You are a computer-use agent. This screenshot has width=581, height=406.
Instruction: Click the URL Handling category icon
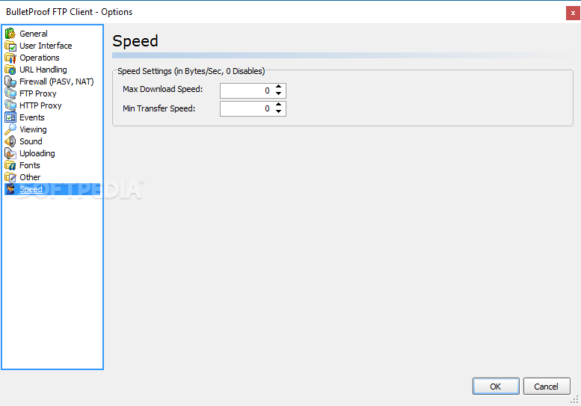[x=10, y=70]
